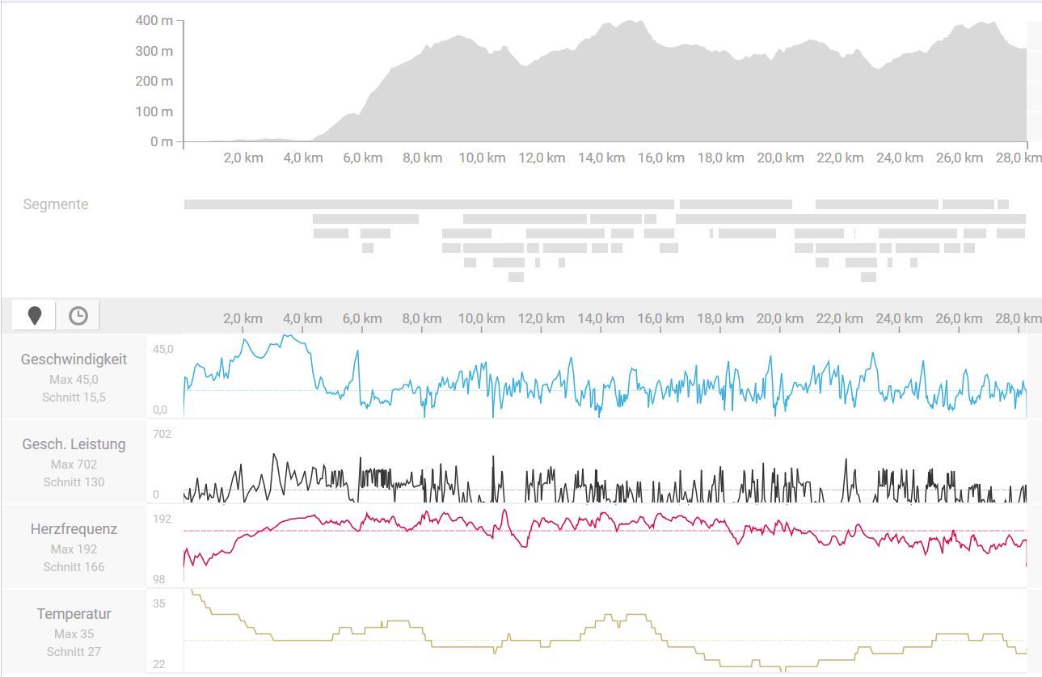Click the 100 m elevation axis label
This screenshot has height=677, width=1042.
[154, 111]
